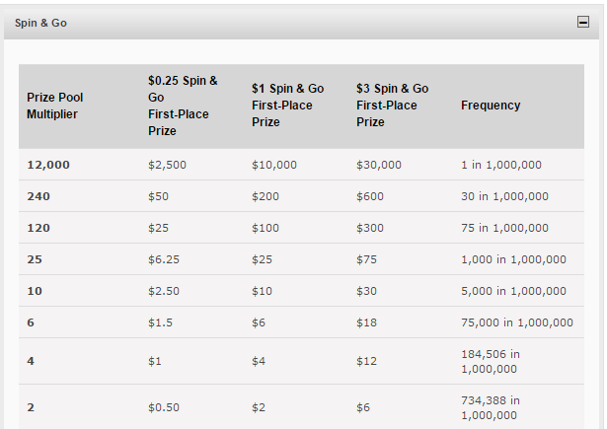Click the 184,506 in 1,000,000 cell
Viewport: 607px width, 429px height.
(491, 361)
